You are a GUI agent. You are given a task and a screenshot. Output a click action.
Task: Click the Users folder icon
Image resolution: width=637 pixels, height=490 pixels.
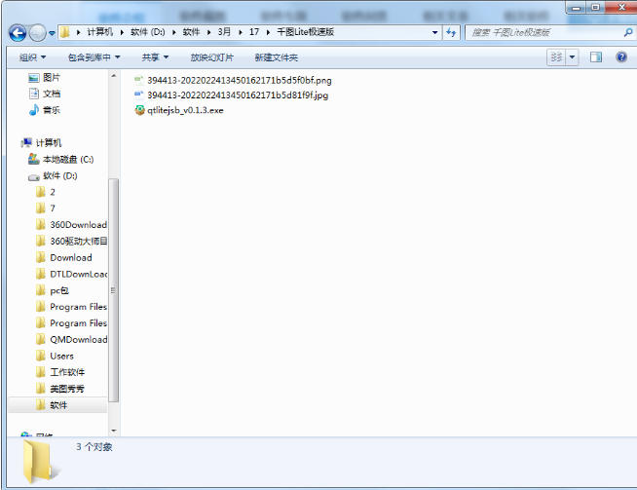click(x=41, y=356)
